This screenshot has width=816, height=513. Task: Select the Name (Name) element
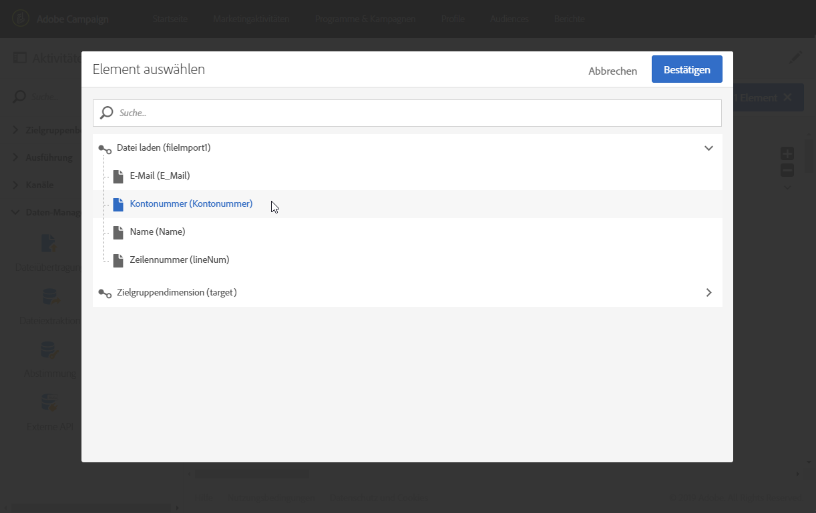click(158, 232)
